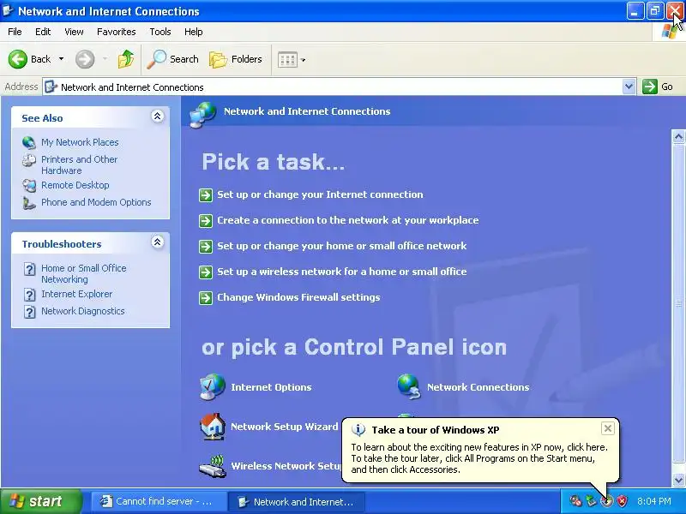
Task: Select Set up or change home or small office network
Action: coord(341,246)
